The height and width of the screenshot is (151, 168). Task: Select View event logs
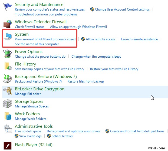click(x=30, y=136)
